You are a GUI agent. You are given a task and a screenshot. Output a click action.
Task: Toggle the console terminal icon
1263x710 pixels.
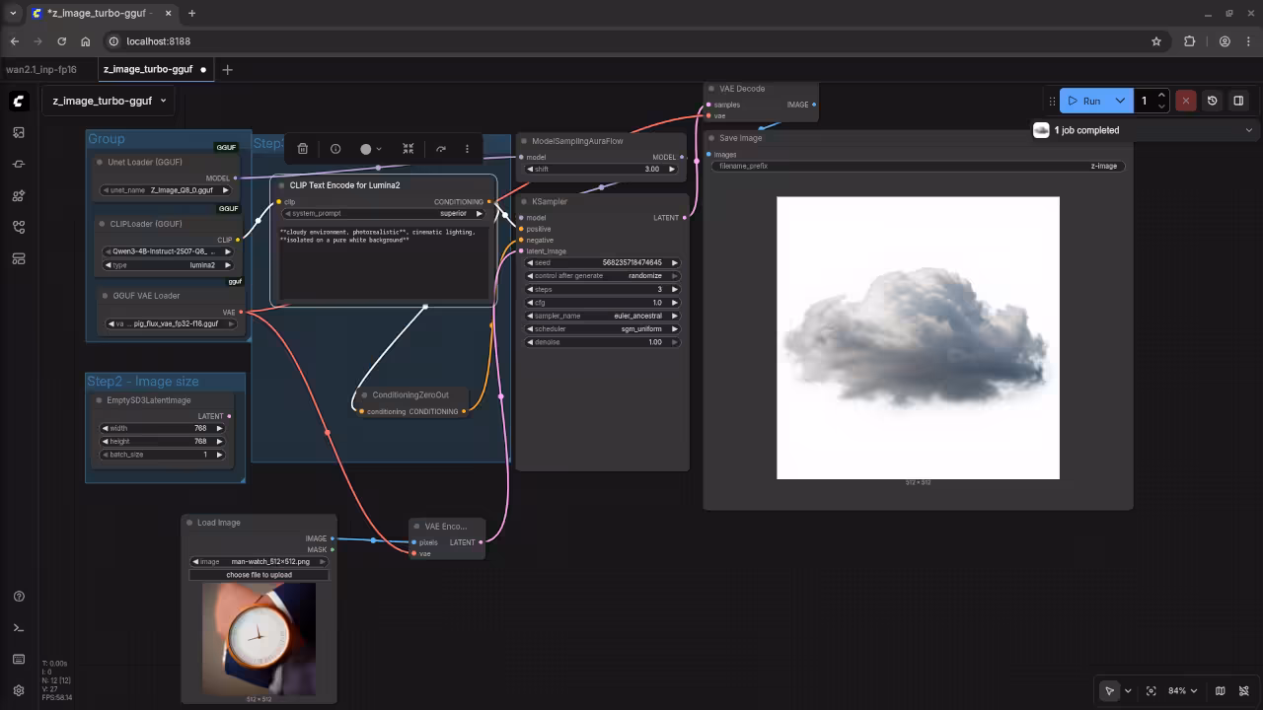click(19, 628)
